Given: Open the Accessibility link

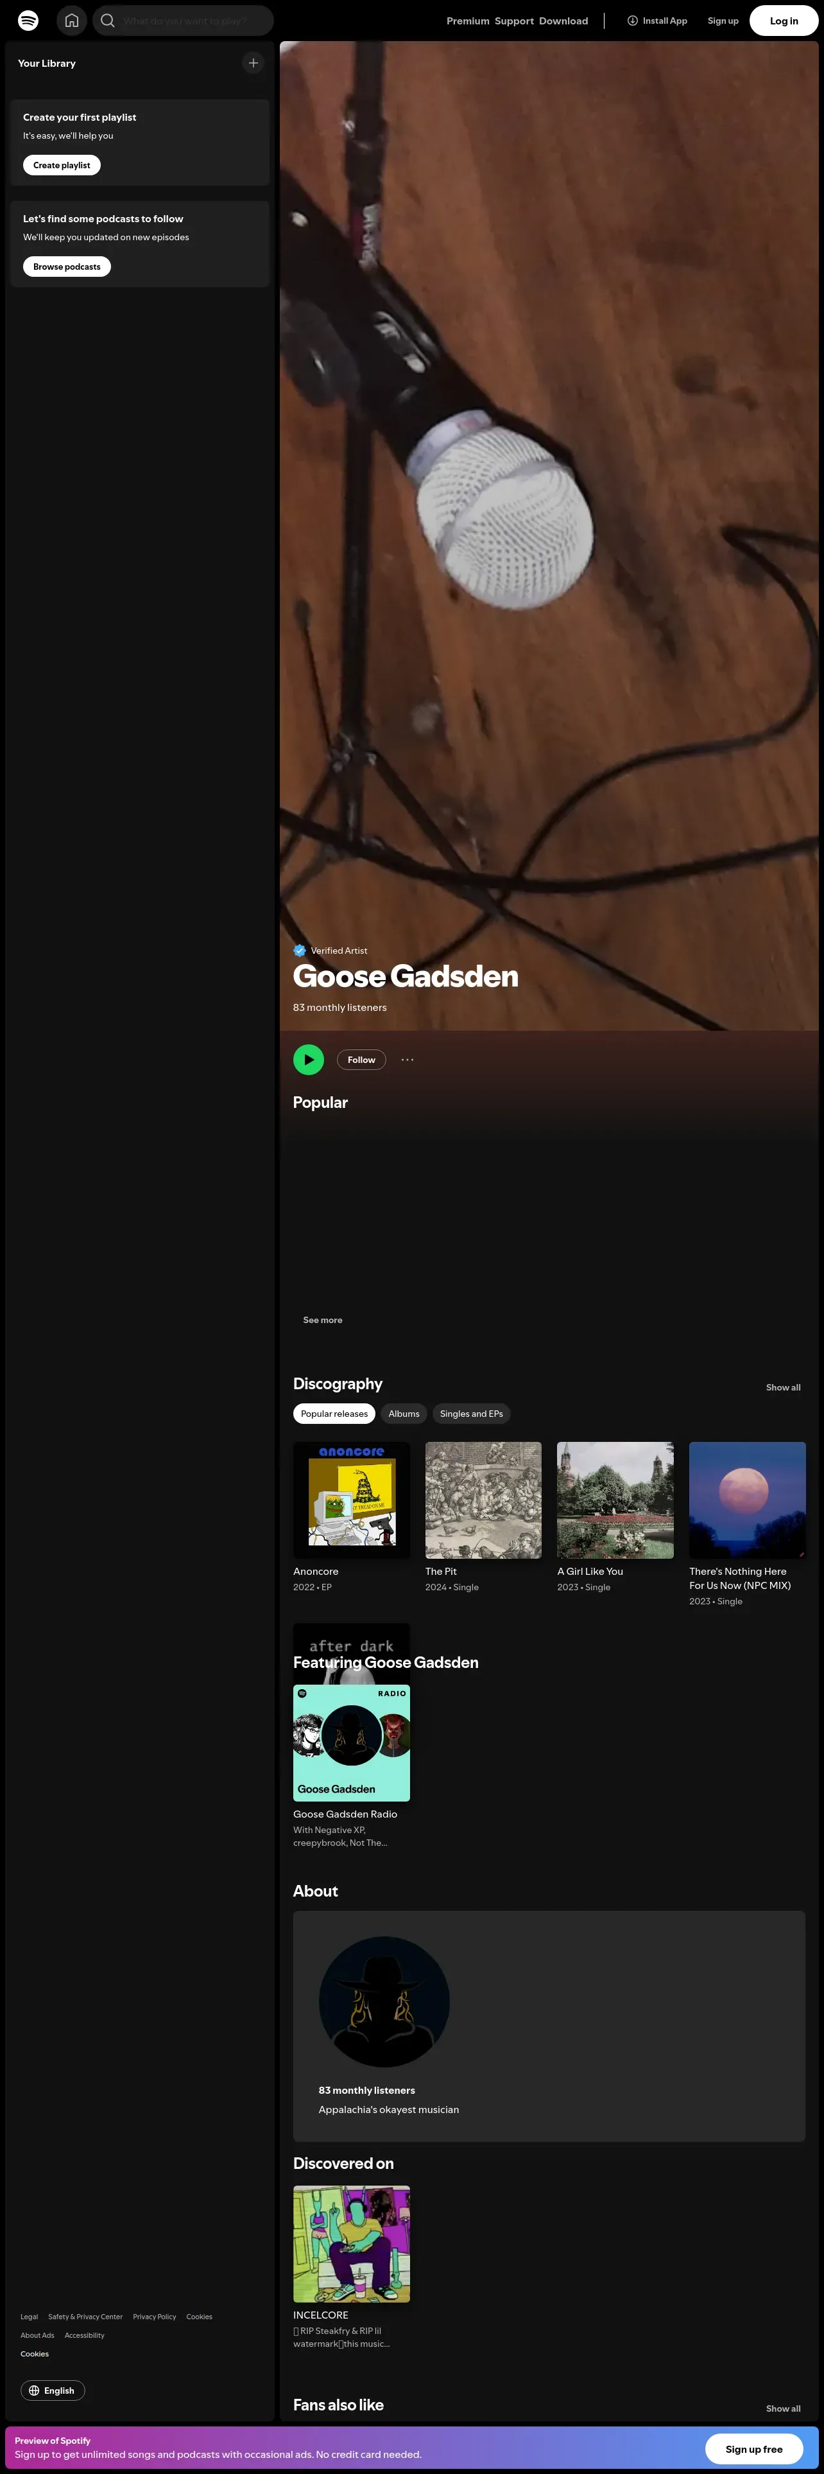Looking at the screenshot, I should (85, 2335).
